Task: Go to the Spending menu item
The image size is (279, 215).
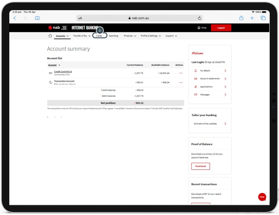Action: [113, 36]
